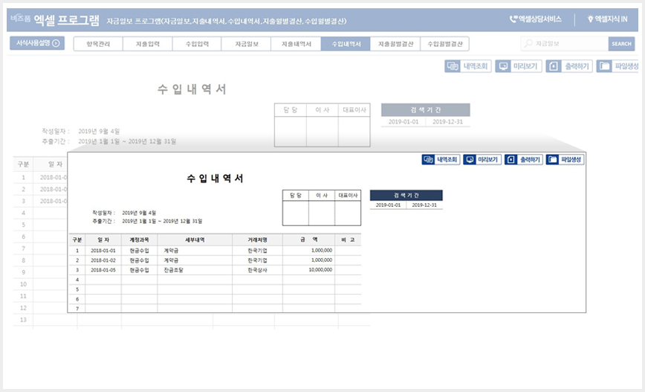The height and width of the screenshot is (392, 645).
Task: Select the active 수입내역서 tab
Action: pyautogui.click(x=346, y=44)
